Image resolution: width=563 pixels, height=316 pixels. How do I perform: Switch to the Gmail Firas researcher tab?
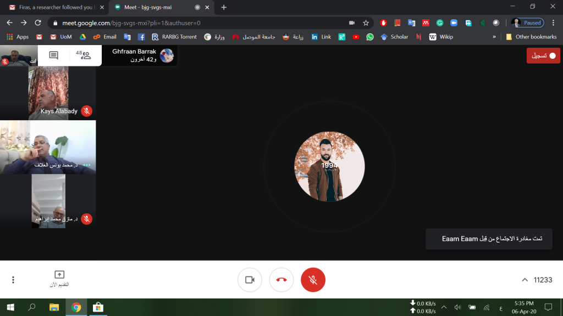pyautogui.click(x=55, y=7)
